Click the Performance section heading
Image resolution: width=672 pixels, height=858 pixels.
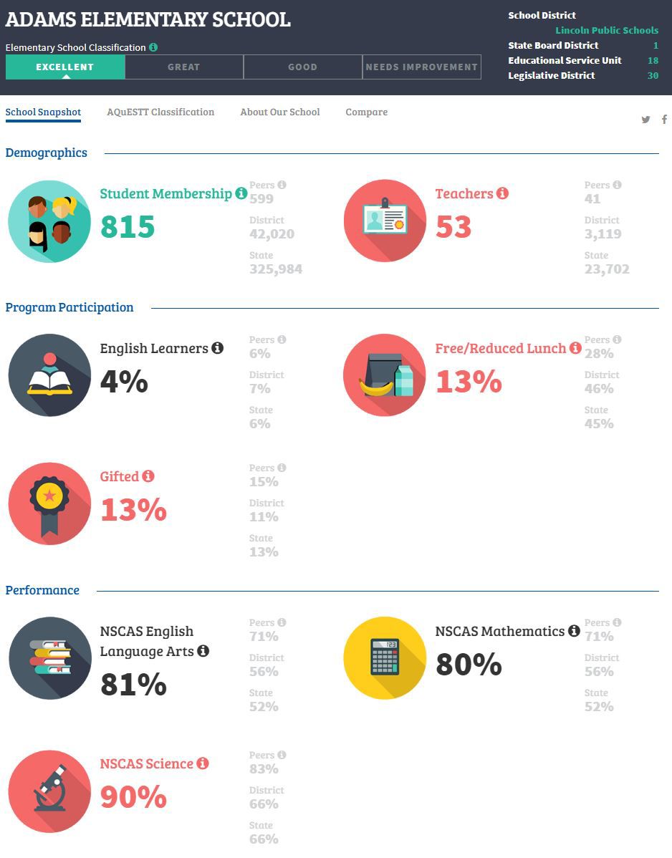coord(42,590)
